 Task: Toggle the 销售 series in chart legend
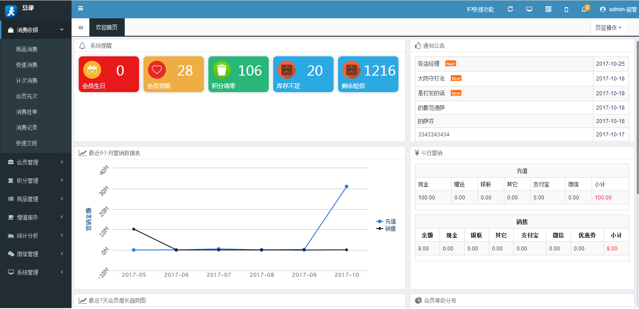pos(386,229)
